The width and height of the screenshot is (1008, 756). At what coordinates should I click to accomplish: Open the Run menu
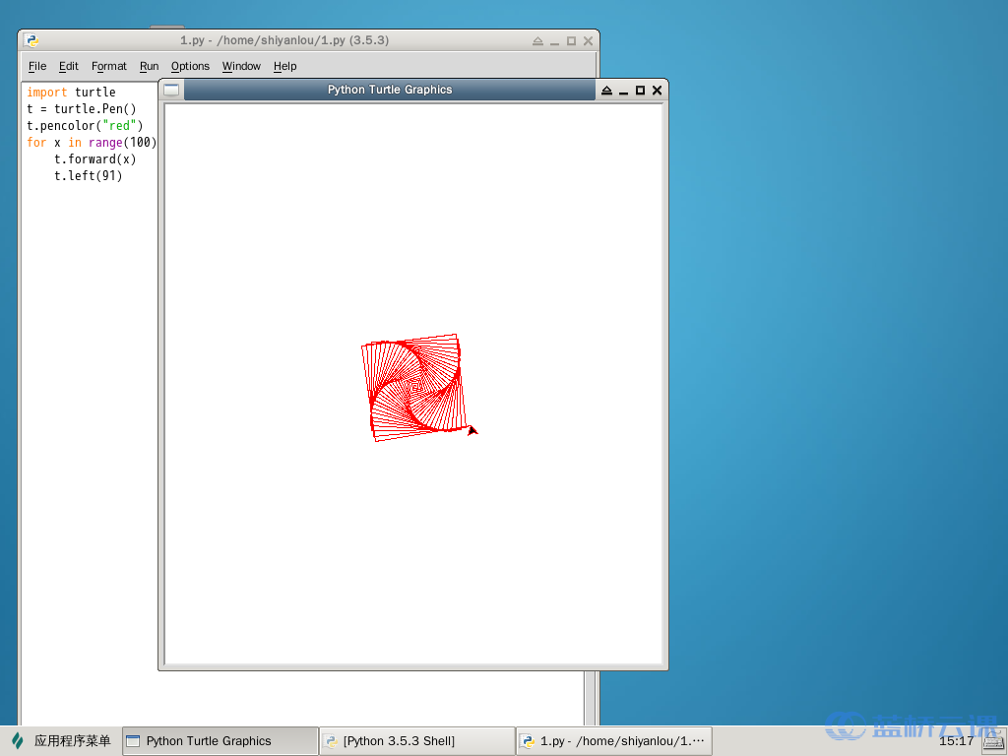[x=149, y=66]
